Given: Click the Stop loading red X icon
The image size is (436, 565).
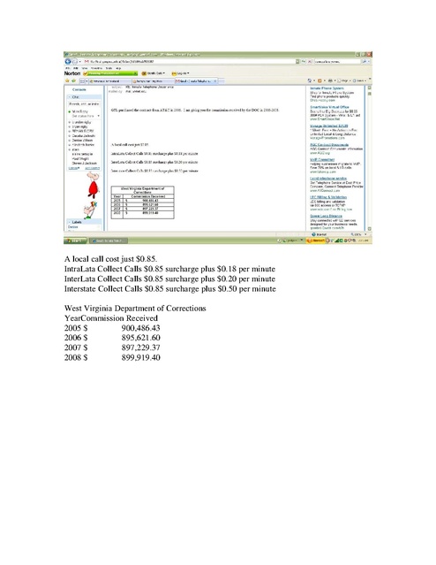Looking at the screenshot, I should click(x=310, y=62).
